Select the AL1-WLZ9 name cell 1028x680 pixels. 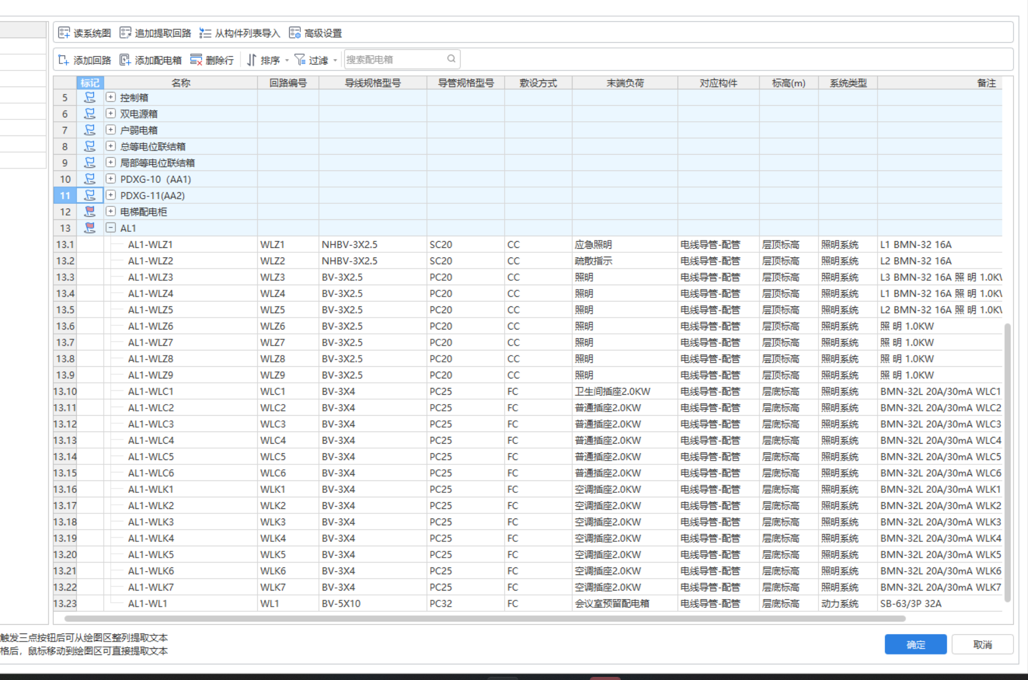[181, 375]
